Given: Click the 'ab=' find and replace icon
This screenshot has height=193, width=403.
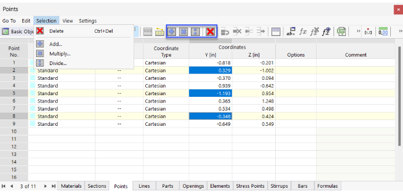Looking at the screenshot, I should 291,32.
